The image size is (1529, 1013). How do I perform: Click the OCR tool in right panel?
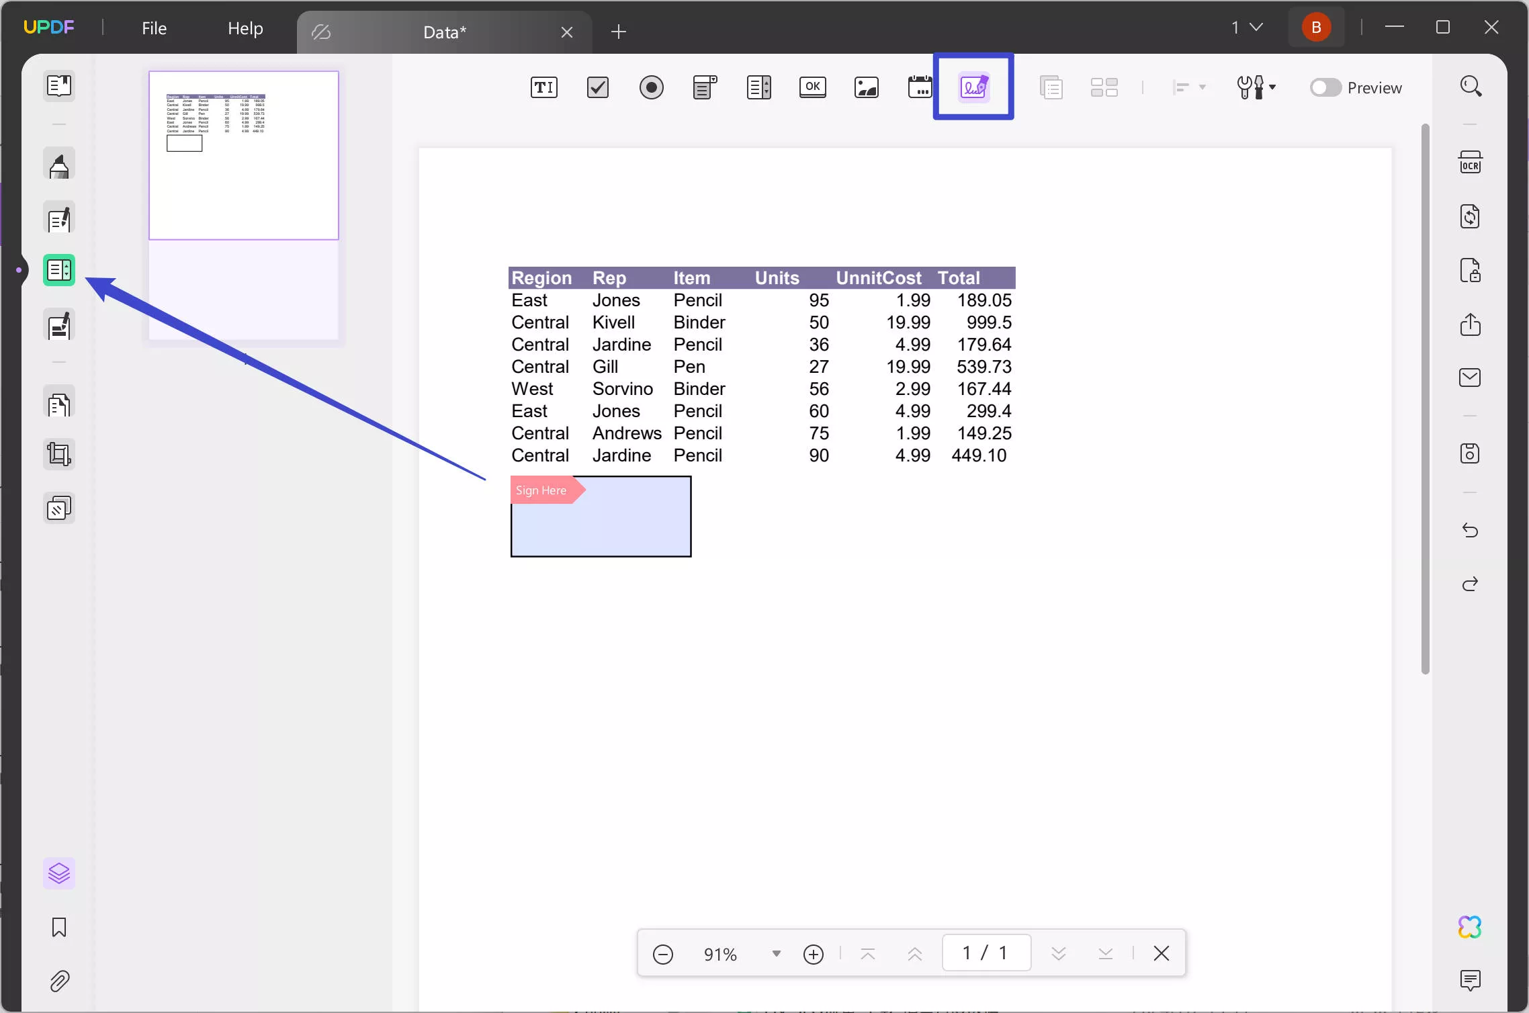pos(1471,162)
